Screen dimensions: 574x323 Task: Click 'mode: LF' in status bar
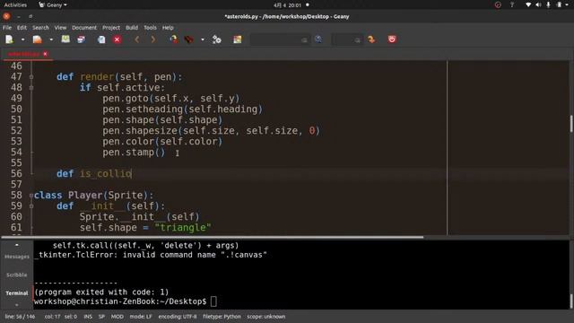tap(141, 317)
